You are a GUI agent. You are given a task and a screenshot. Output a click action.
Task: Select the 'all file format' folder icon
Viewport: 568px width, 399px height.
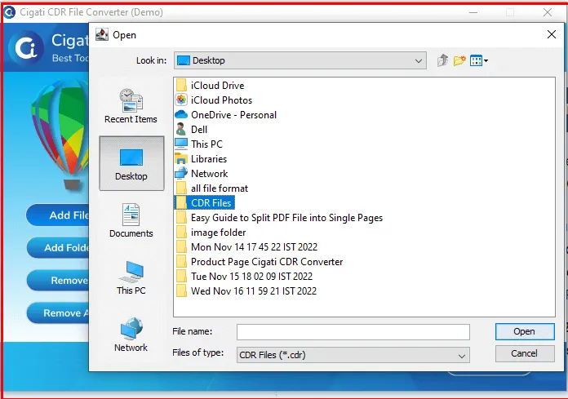181,188
